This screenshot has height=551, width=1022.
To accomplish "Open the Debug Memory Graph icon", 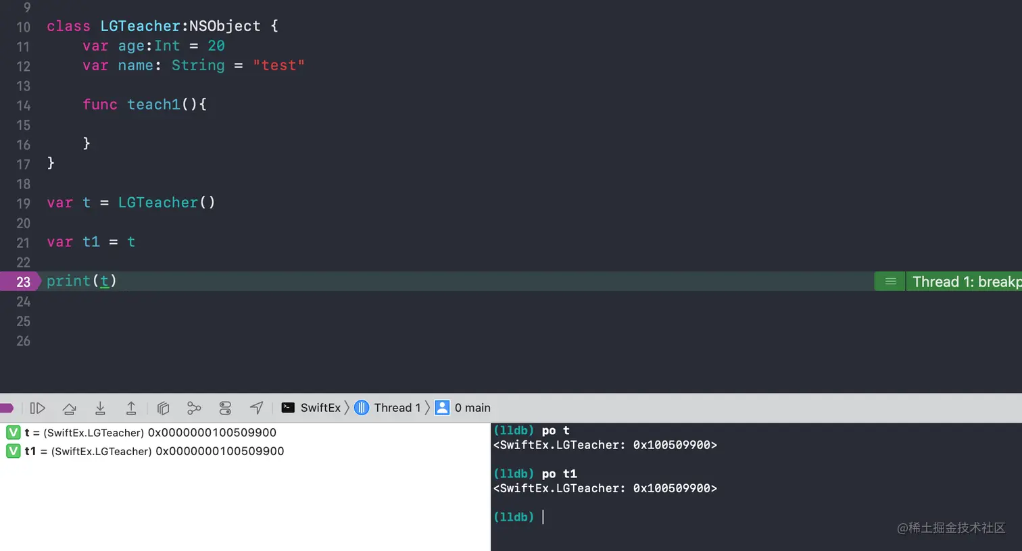I will pyautogui.click(x=194, y=408).
